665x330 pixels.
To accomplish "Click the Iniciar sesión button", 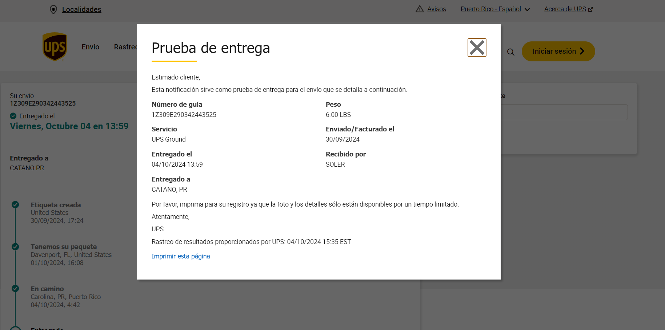I will click(x=558, y=51).
